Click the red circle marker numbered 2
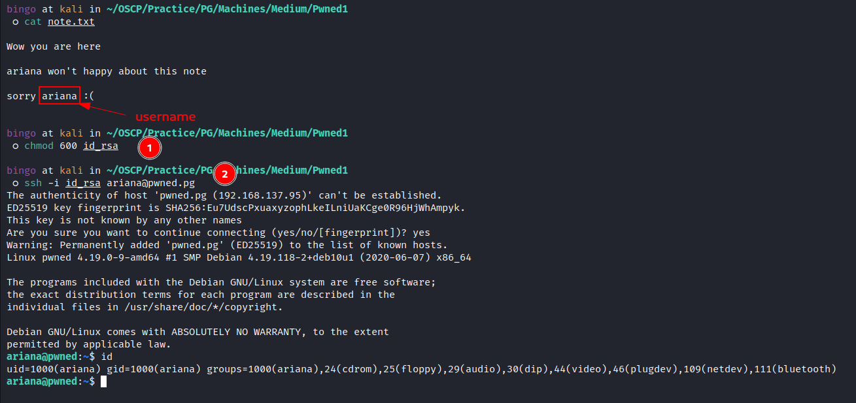This screenshot has width=856, height=403. point(225,174)
